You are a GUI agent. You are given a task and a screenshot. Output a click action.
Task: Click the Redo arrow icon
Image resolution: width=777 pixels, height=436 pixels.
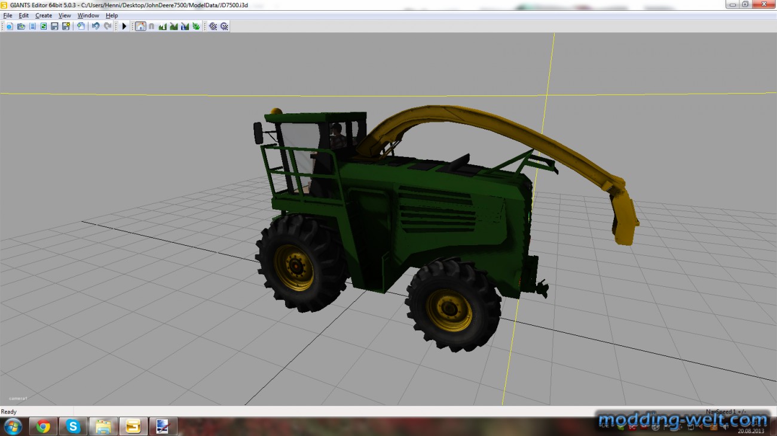(108, 26)
